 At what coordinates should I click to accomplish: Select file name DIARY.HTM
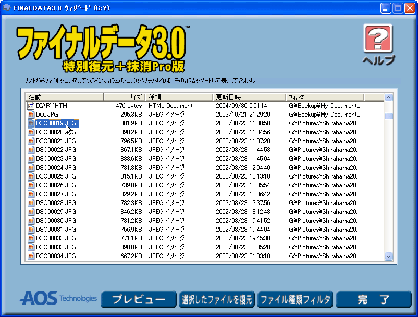point(52,106)
